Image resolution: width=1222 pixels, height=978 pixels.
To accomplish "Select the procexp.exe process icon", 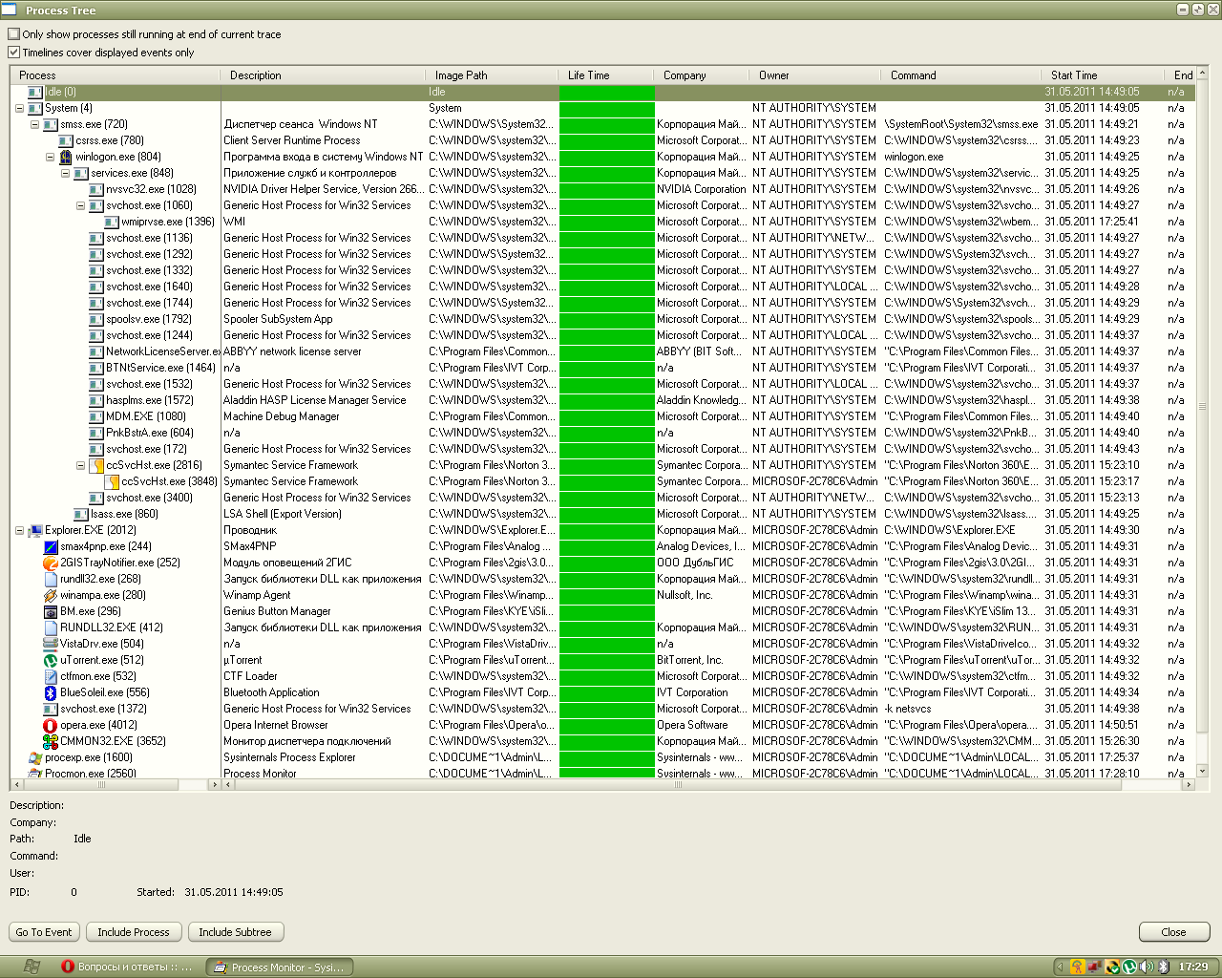I will pyautogui.click(x=35, y=757).
